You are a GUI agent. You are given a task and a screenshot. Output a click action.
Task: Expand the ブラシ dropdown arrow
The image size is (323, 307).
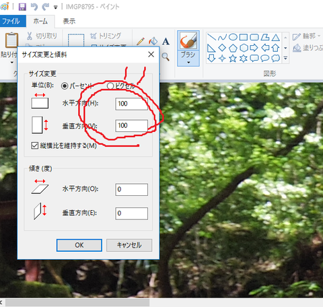pyautogui.click(x=188, y=63)
